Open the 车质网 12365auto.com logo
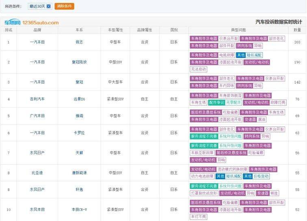Screen dimensions: 307x221 [31, 23]
